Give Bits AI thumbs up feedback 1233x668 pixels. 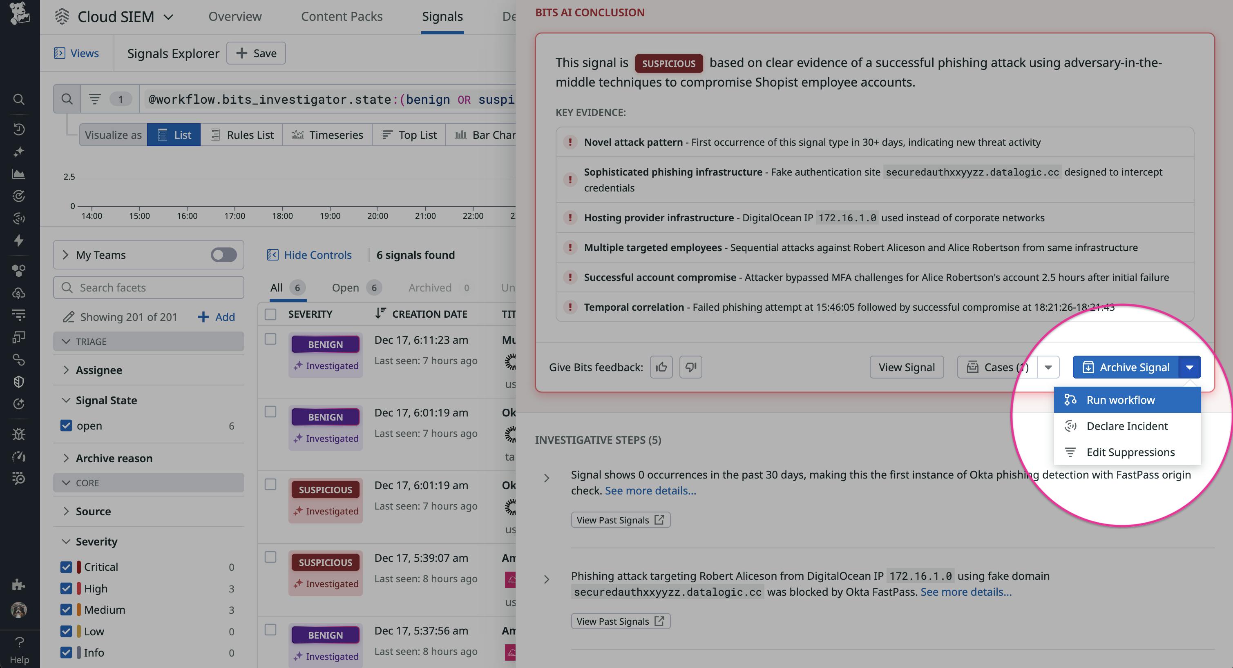(x=661, y=367)
